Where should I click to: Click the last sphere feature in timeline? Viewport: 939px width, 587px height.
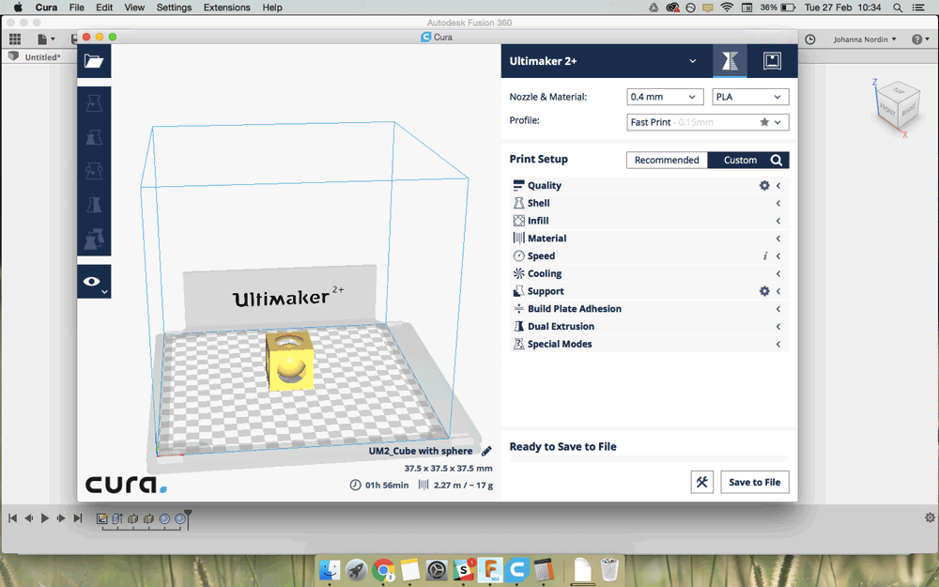coord(179,518)
